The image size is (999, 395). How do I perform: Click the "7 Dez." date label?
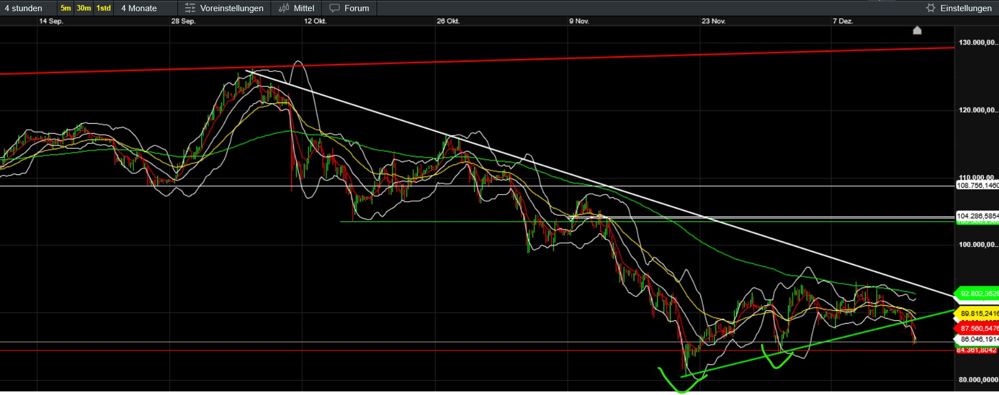(x=843, y=21)
